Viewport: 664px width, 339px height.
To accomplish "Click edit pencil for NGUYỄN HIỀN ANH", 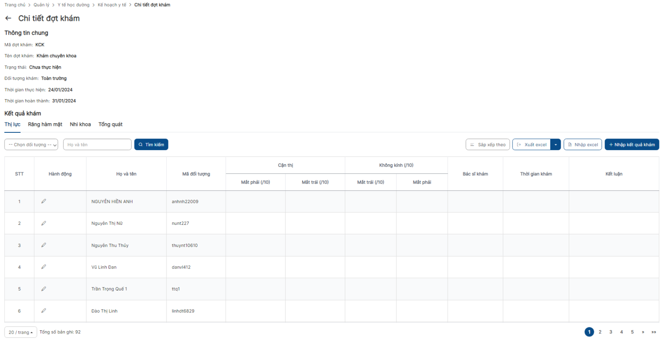I will [x=44, y=201].
